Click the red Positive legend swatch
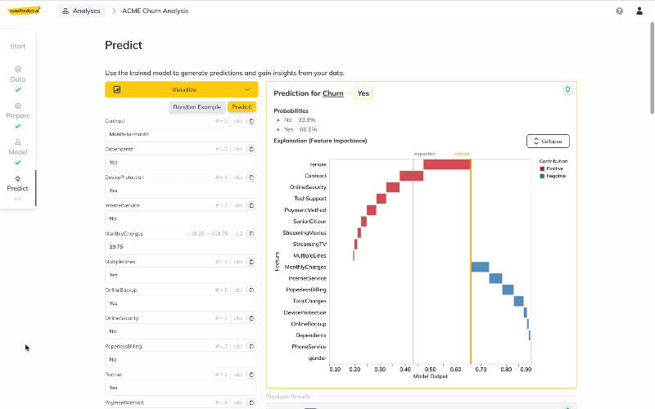Screen dimensions: 655x409 click(x=542, y=169)
